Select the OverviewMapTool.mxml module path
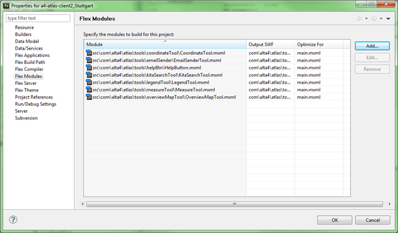 point(164,97)
